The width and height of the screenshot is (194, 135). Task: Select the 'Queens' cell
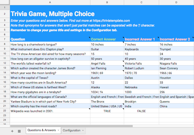[x=176, y=101]
